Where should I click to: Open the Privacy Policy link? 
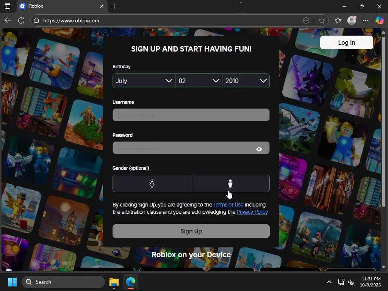click(252, 212)
